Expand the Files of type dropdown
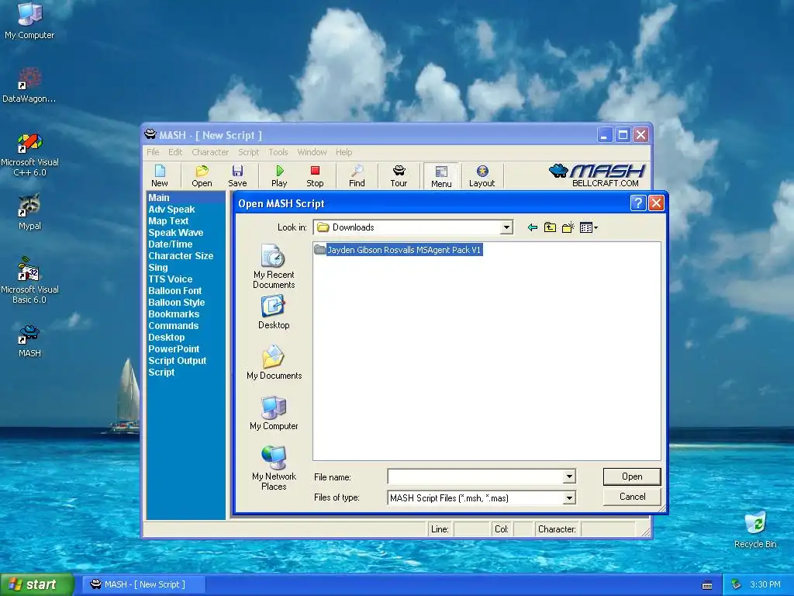Image resolution: width=794 pixels, height=596 pixels. coord(569,498)
